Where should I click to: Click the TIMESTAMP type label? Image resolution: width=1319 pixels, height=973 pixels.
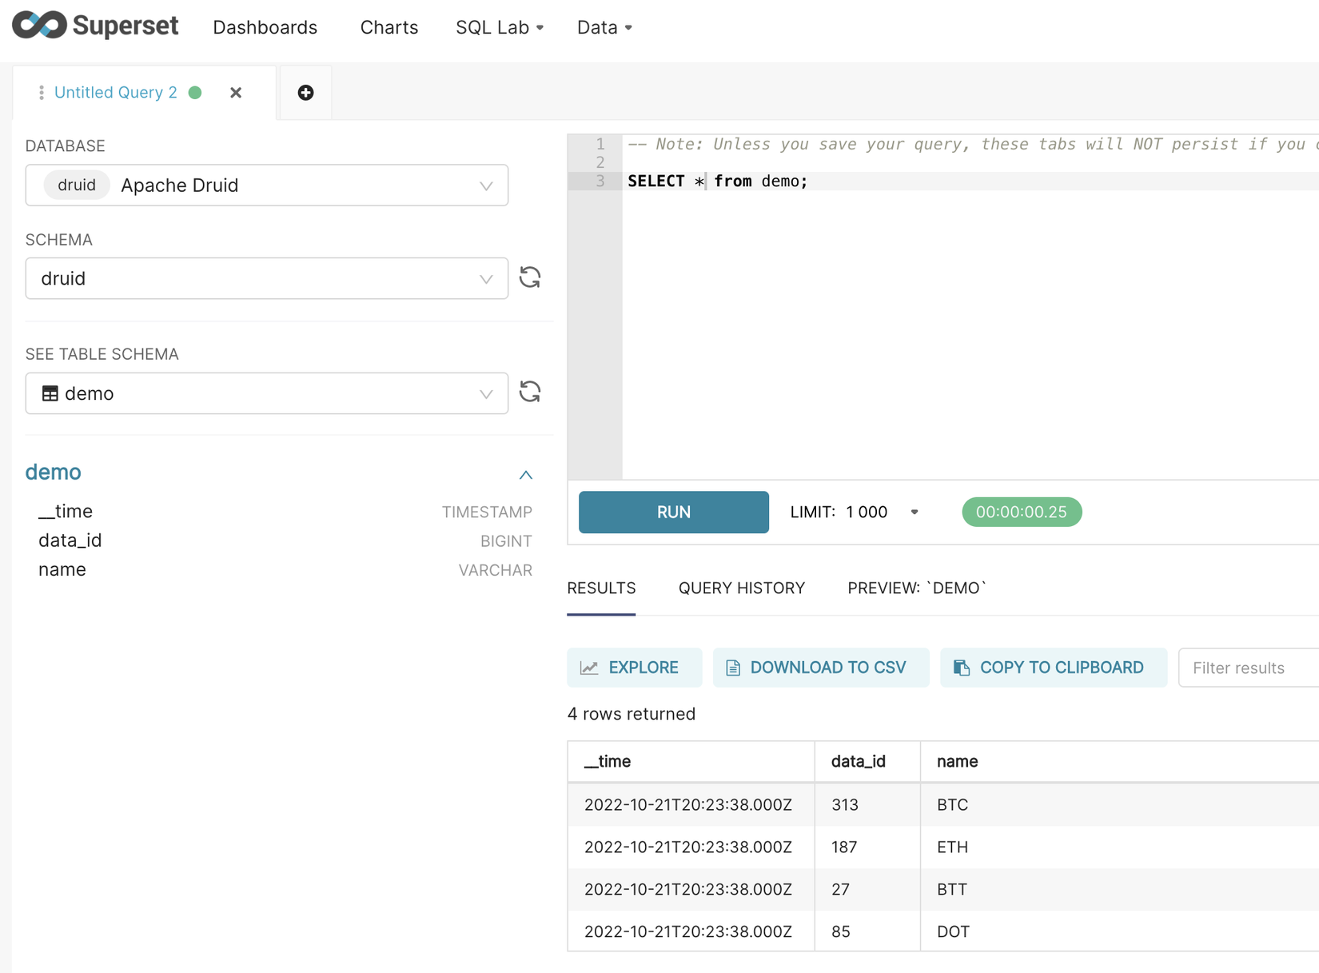click(x=487, y=512)
